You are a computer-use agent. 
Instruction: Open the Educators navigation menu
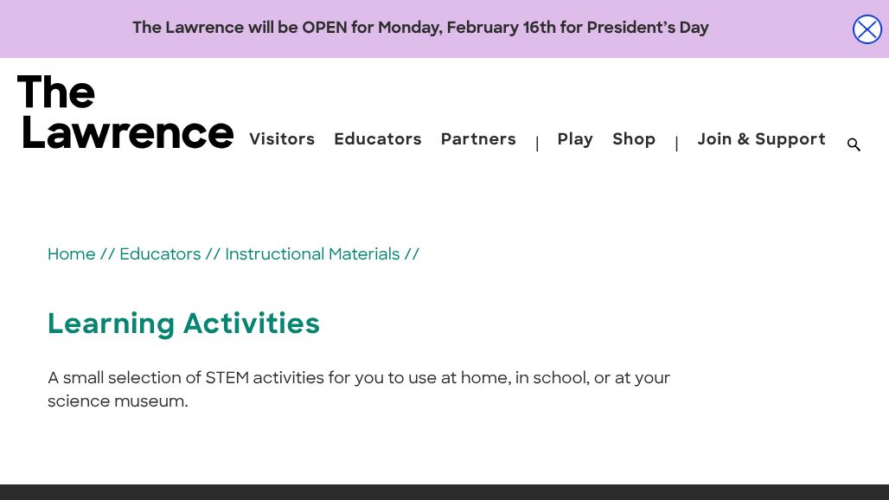tap(378, 139)
